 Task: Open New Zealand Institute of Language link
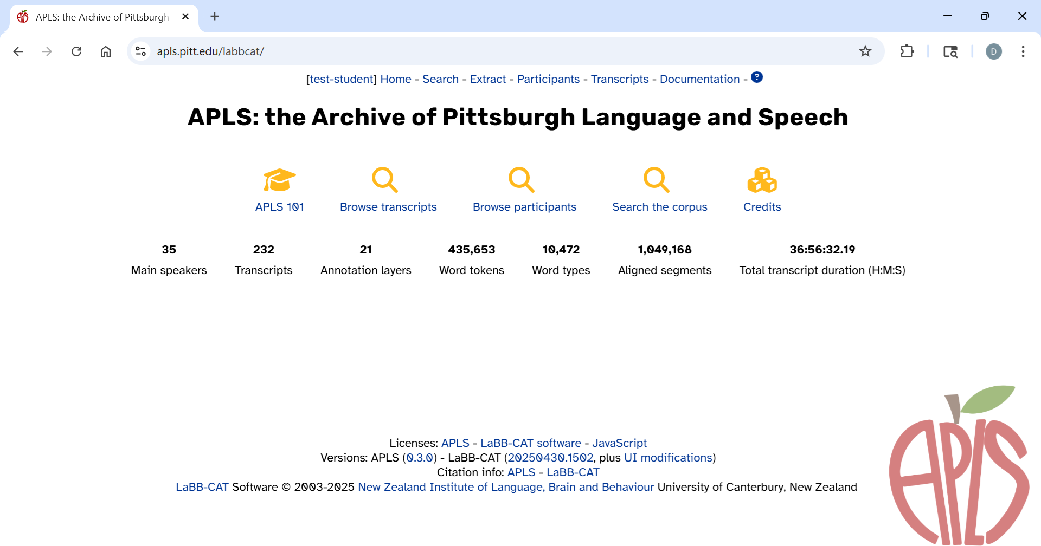click(x=506, y=487)
